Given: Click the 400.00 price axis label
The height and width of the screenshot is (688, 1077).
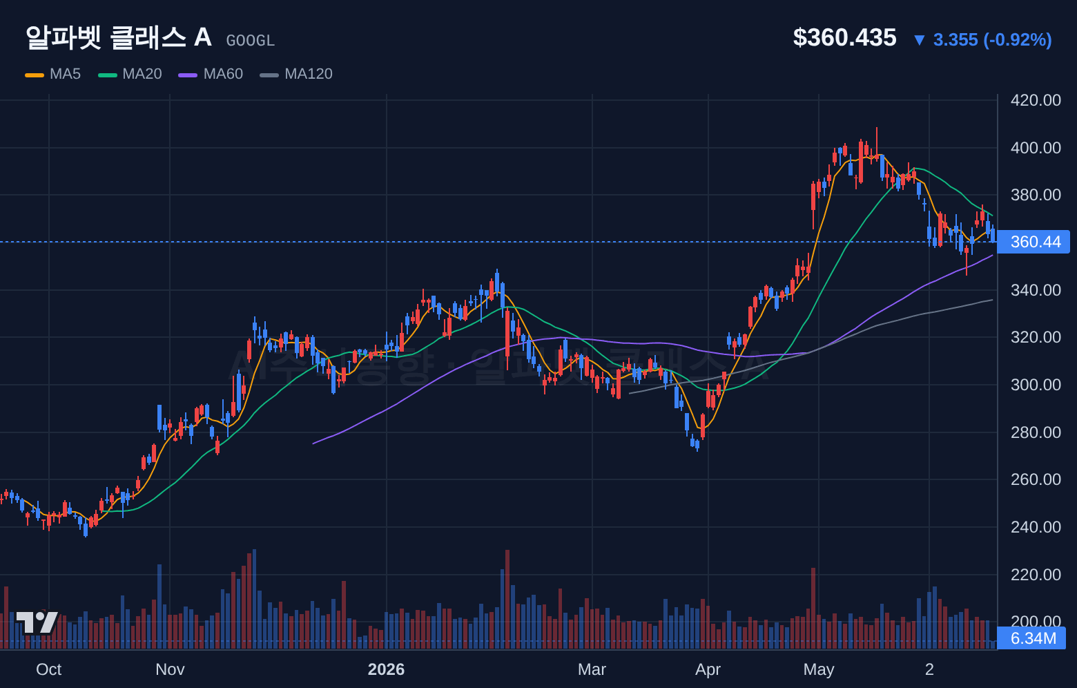Looking at the screenshot, I should tap(1036, 148).
